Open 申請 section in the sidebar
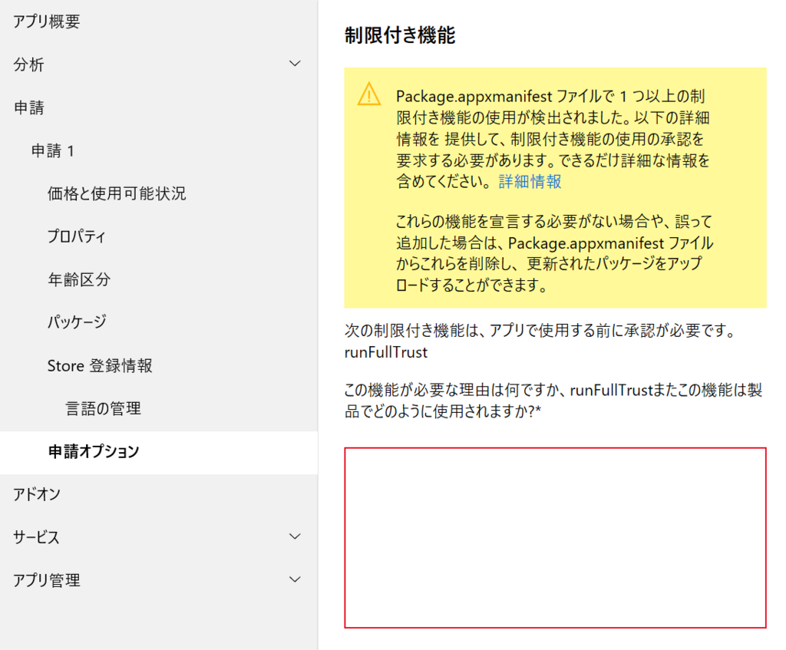The height and width of the screenshot is (650, 786). coord(28,107)
